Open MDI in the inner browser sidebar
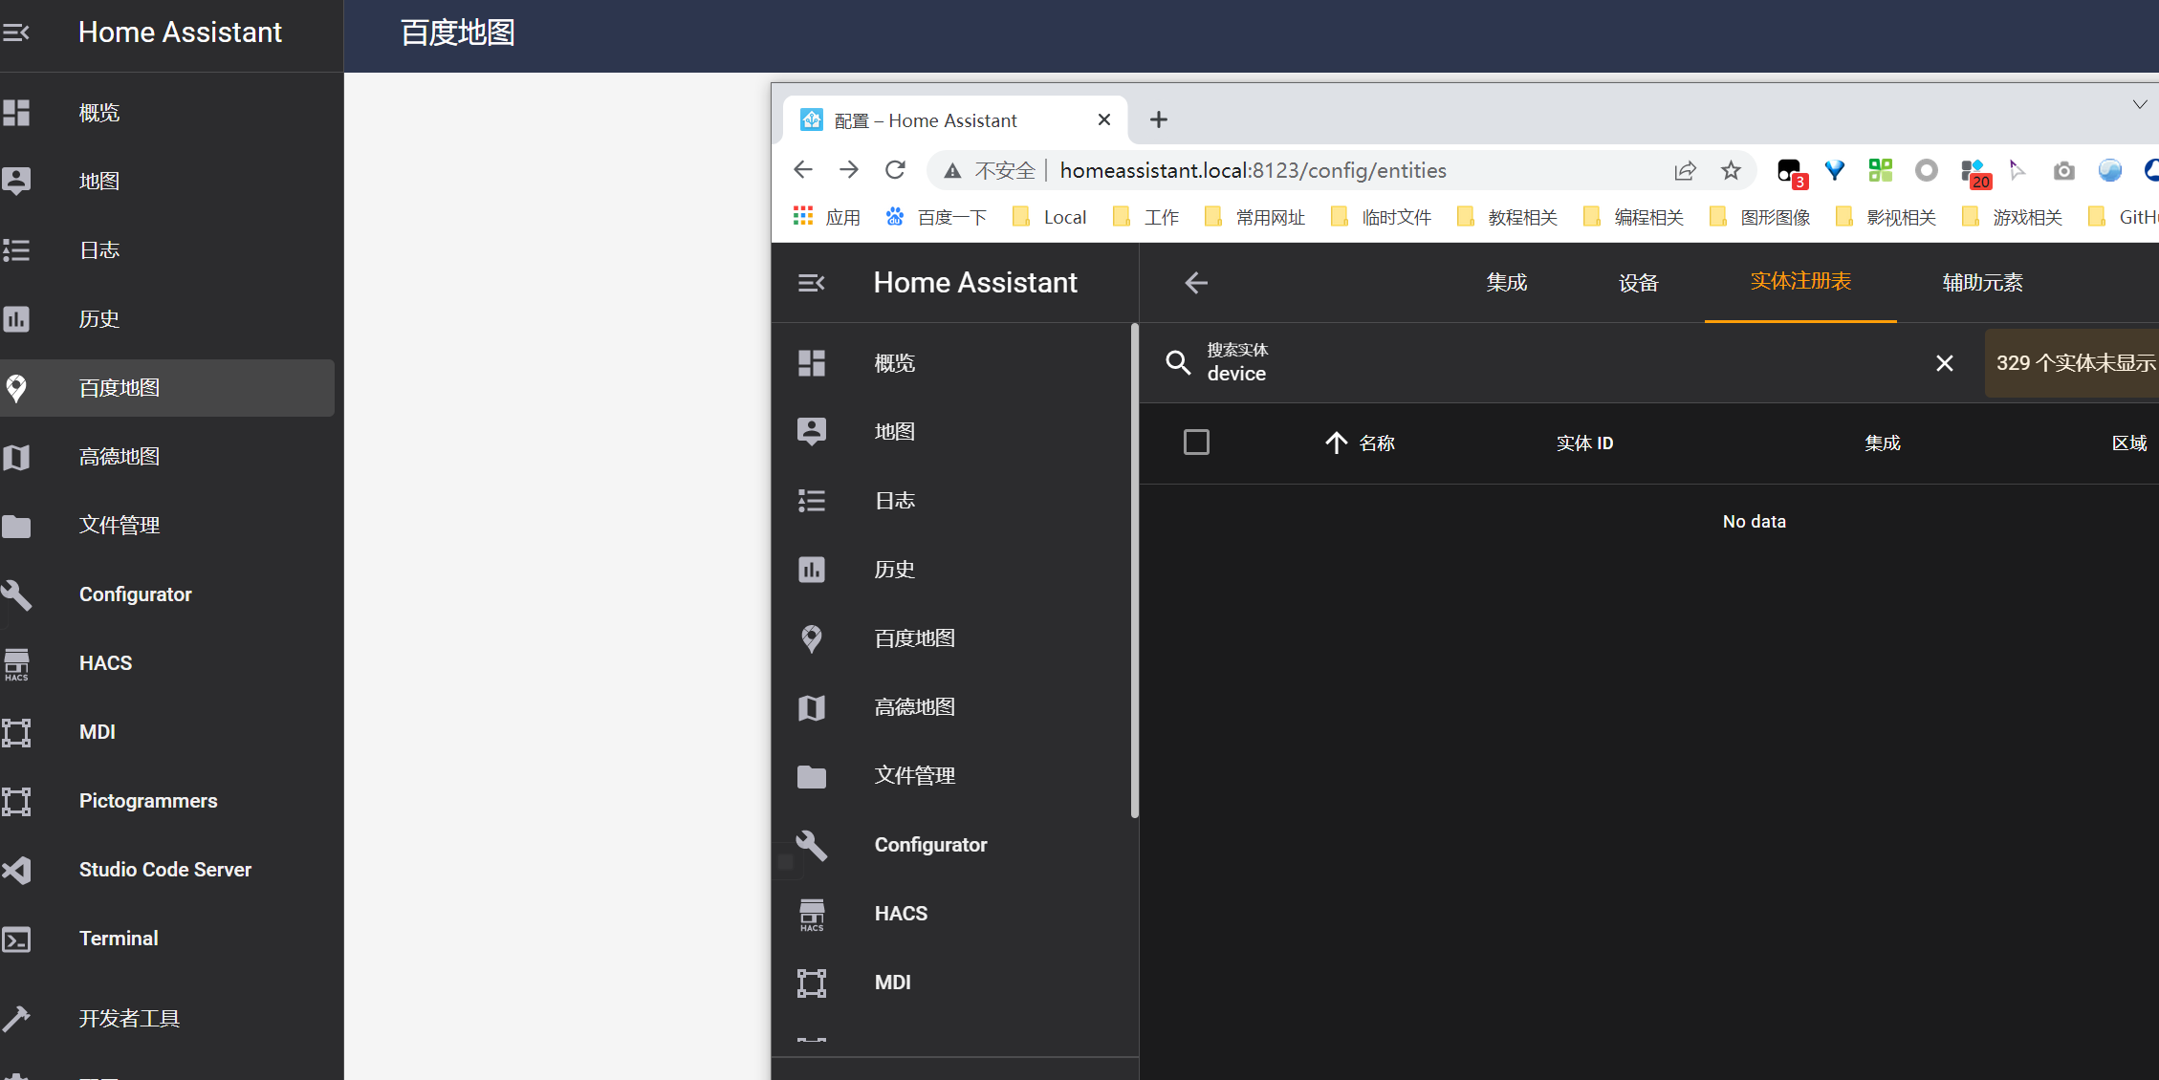This screenshot has height=1080, width=2159. click(x=951, y=983)
